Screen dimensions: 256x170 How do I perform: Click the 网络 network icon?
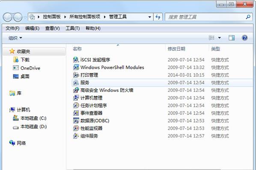(12, 143)
